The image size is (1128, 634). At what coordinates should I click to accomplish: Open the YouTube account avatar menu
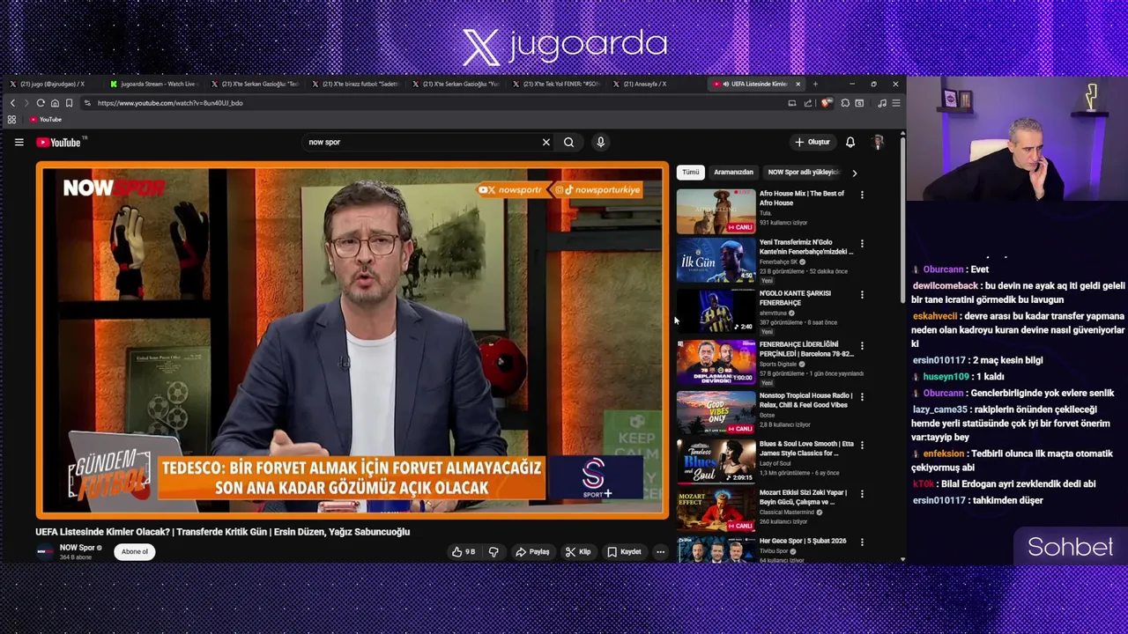pyautogui.click(x=878, y=142)
